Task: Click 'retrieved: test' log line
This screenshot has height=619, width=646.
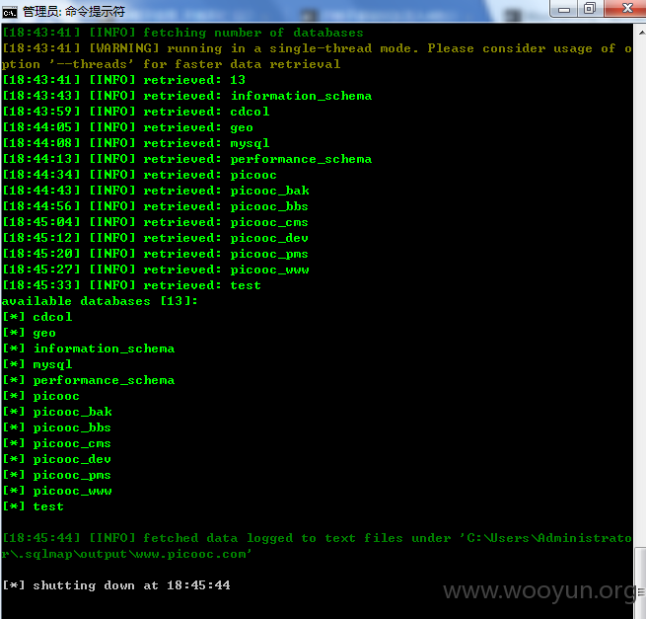Action: point(131,285)
